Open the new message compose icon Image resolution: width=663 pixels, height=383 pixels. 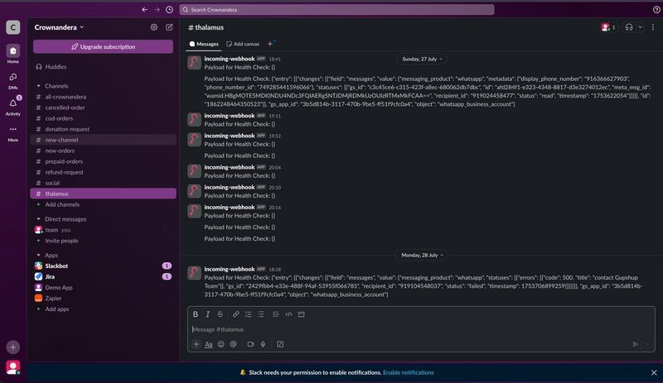pyautogui.click(x=169, y=27)
